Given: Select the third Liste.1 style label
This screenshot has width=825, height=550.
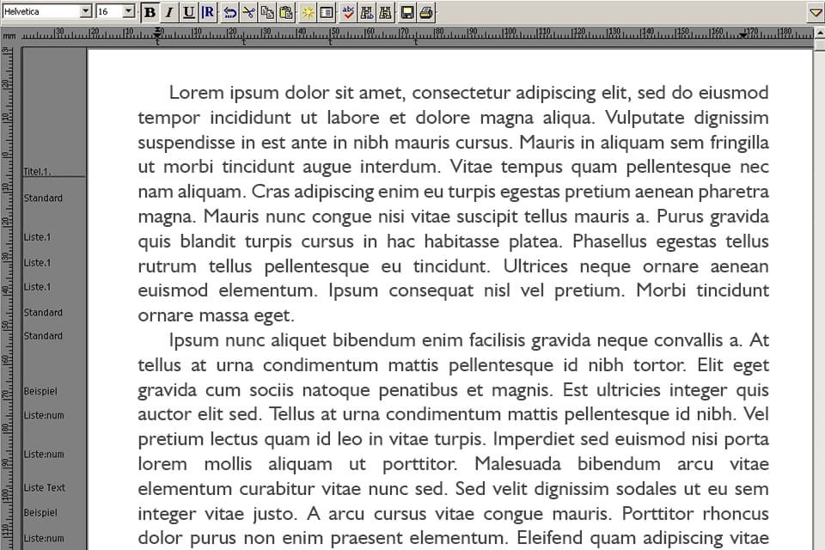Looking at the screenshot, I should [x=37, y=287].
